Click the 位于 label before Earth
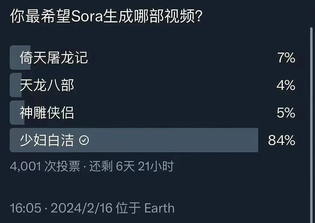The width and height of the screenshot is (315, 223). [x=128, y=208]
